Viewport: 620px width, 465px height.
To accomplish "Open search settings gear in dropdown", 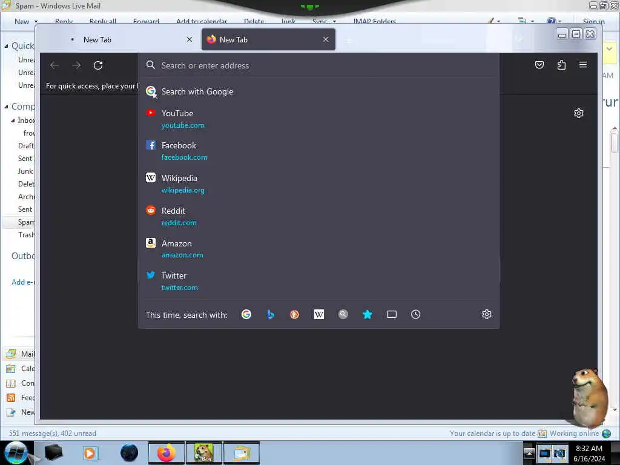I will [x=486, y=314].
